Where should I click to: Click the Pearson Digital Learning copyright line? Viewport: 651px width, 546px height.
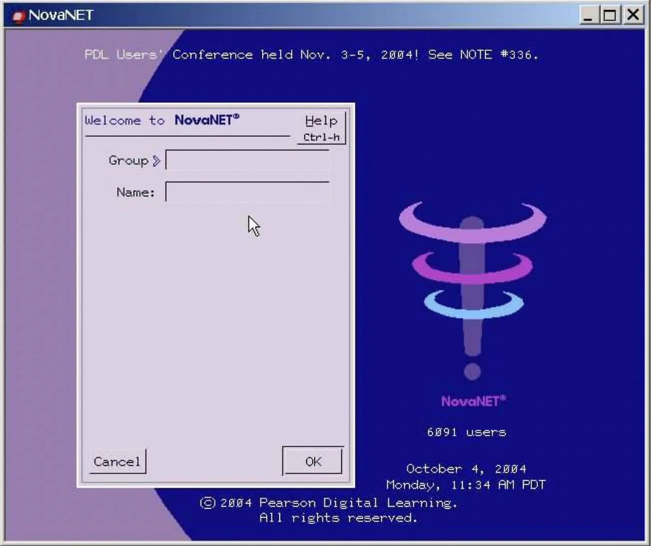(x=329, y=503)
